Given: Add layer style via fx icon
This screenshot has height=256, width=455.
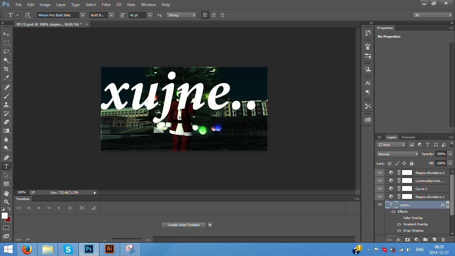Looking at the screenshot, I should pos(398,240).
